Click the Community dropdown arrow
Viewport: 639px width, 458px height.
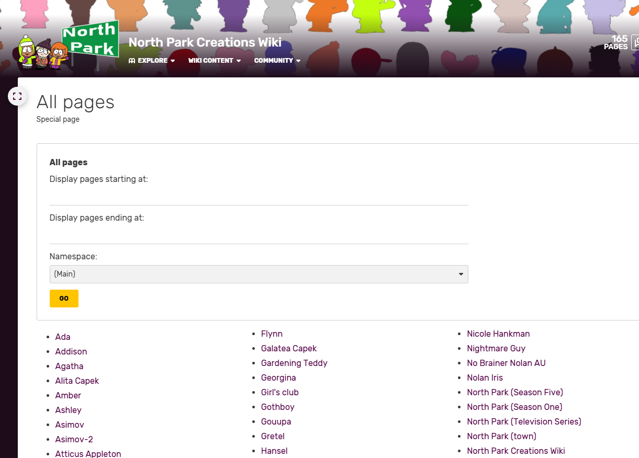click(x=298, y=61)
